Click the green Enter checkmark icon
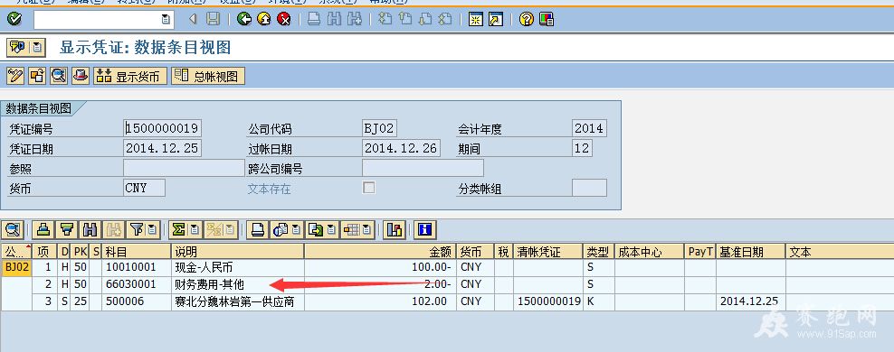894x352 pixels. 14,19
